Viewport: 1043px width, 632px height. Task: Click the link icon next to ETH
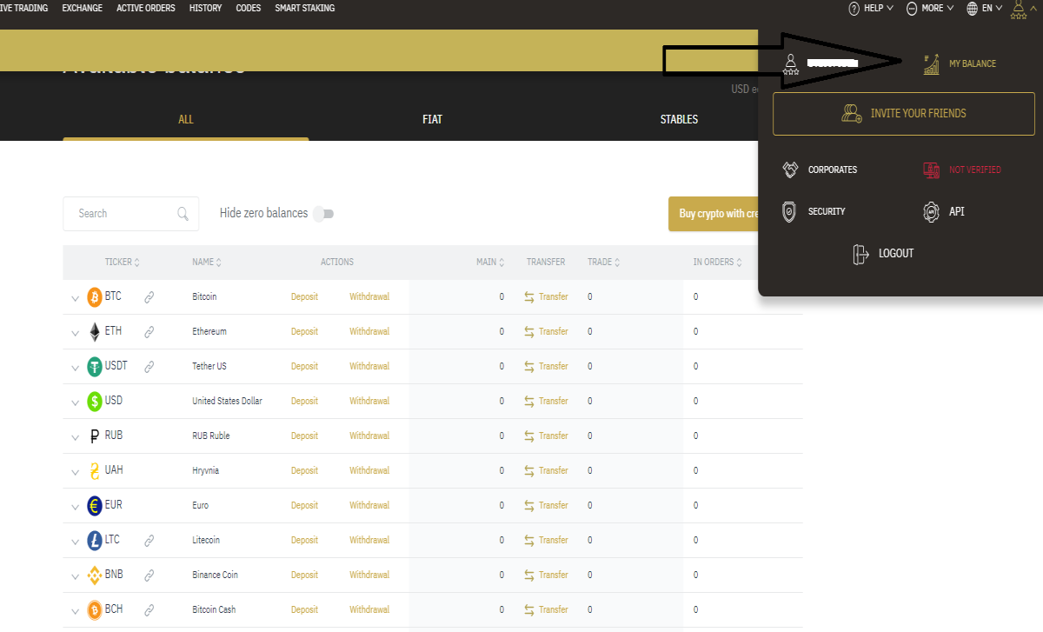click(x=149, y=332)
